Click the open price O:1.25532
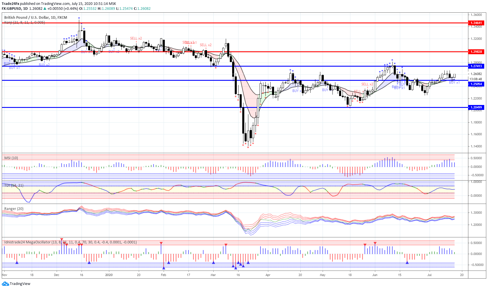 88,9
